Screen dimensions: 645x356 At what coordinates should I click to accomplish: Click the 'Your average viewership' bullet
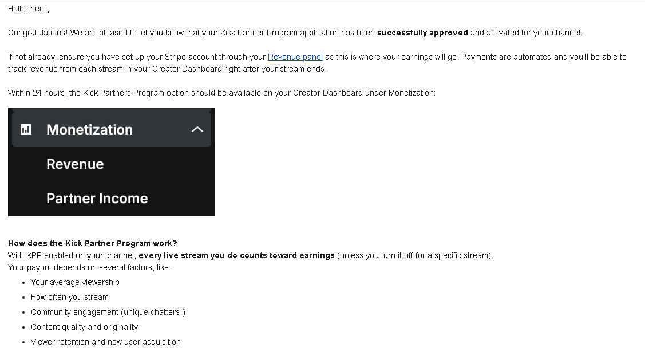click(x=76, y=282)
